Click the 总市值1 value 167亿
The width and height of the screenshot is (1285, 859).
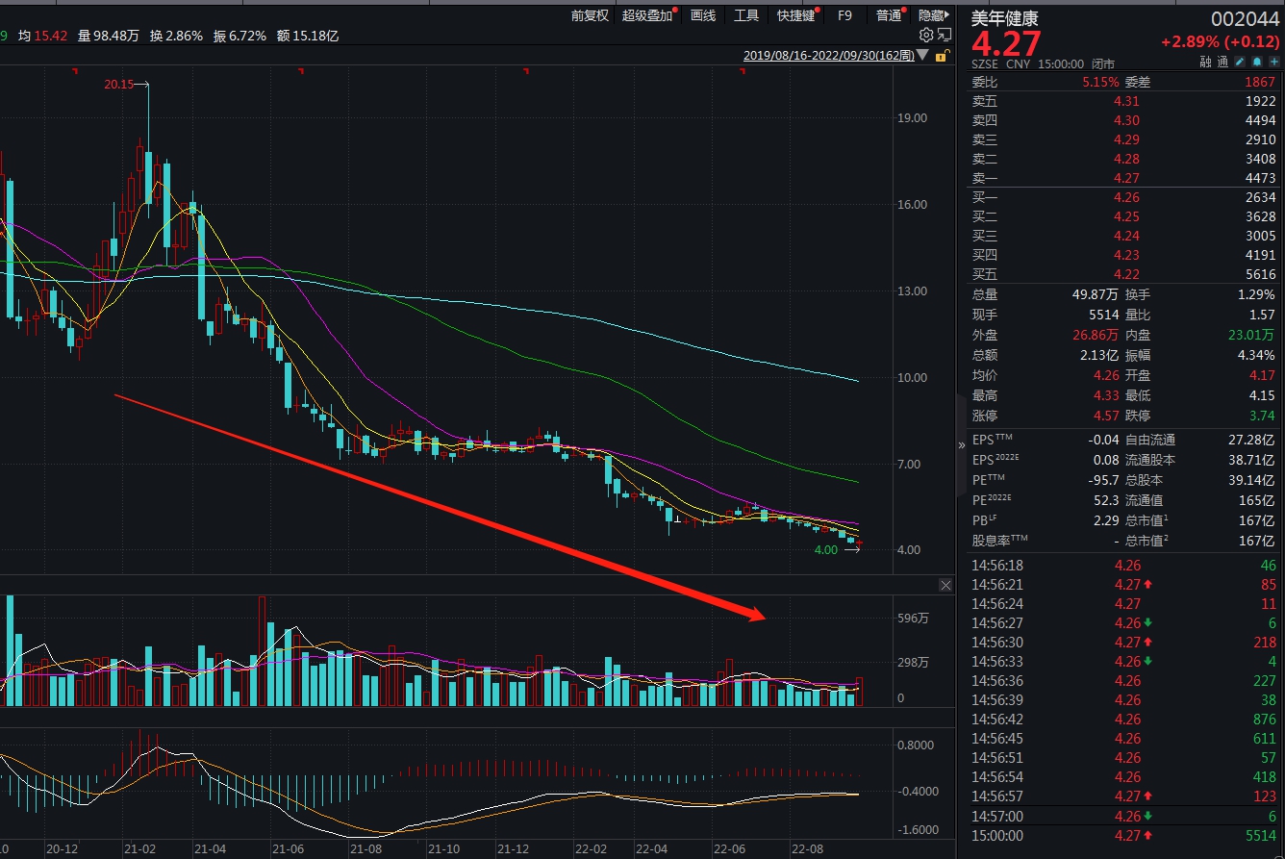[1258, 520]
